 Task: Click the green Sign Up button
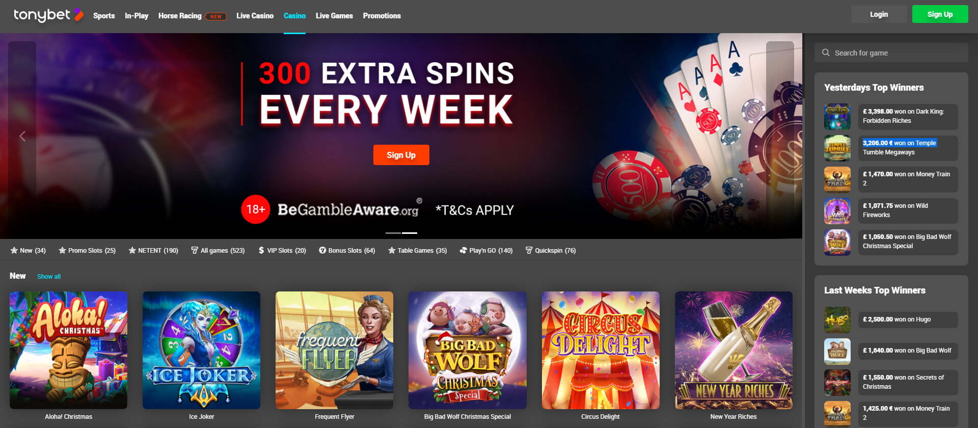[940, 14]
